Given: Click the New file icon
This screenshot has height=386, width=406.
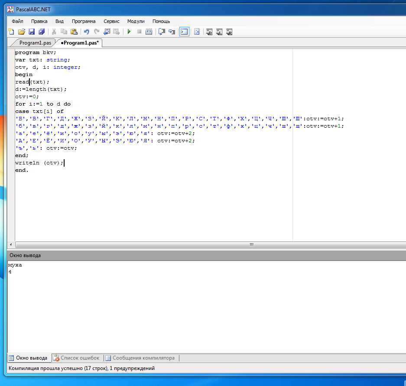Looking at the screenshot, I should 11,32.
